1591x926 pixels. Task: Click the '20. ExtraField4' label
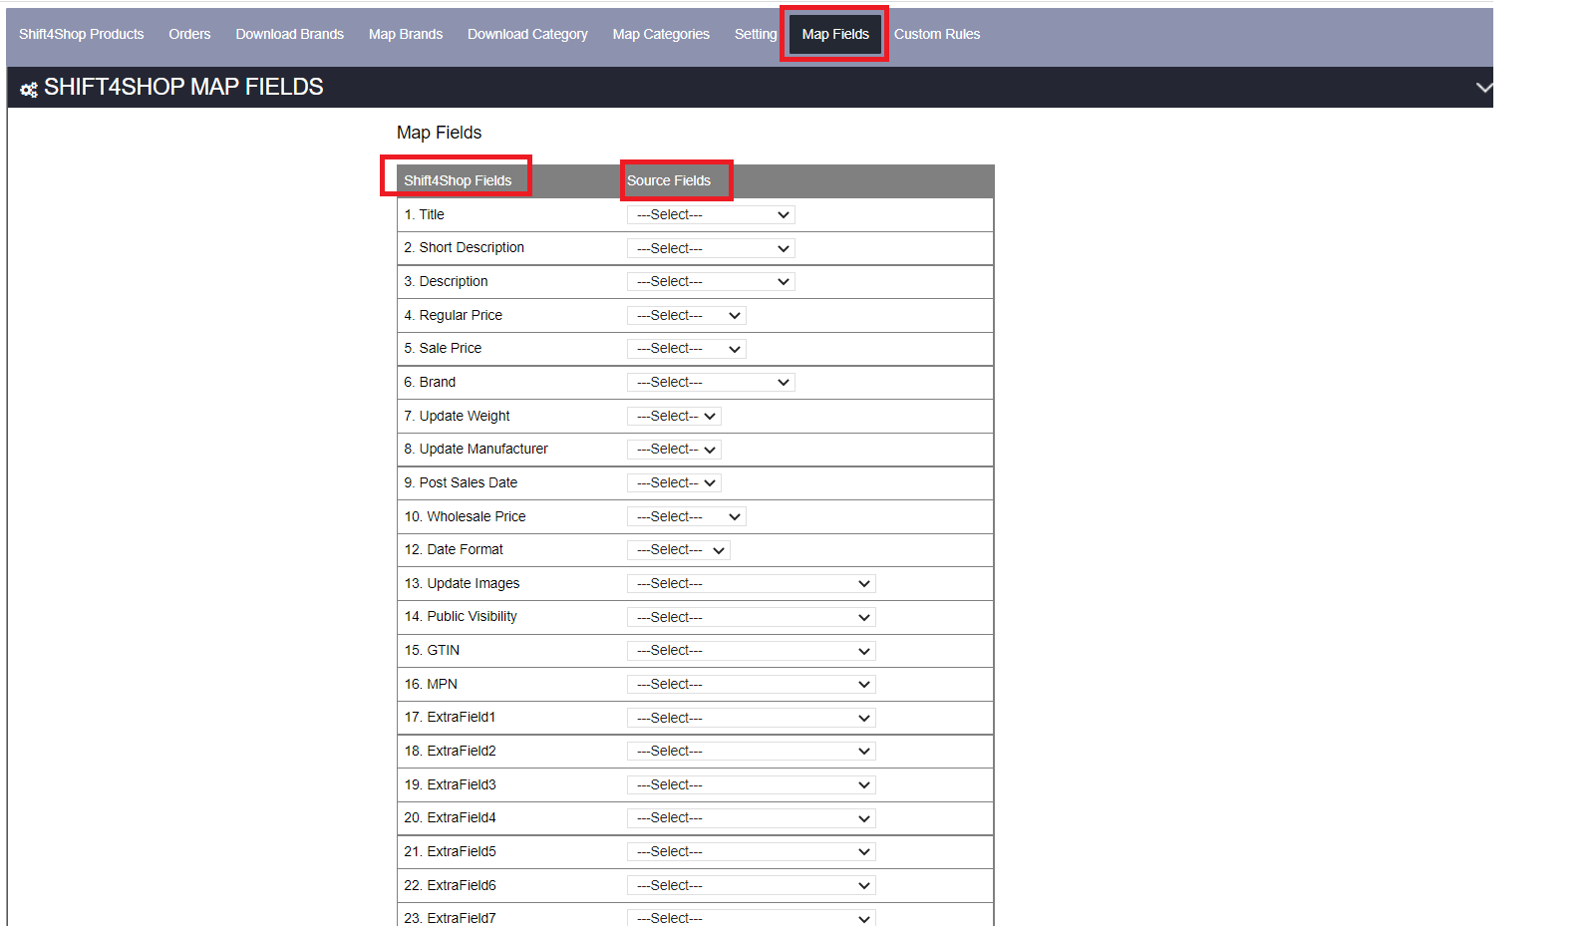tap(450, 817)
